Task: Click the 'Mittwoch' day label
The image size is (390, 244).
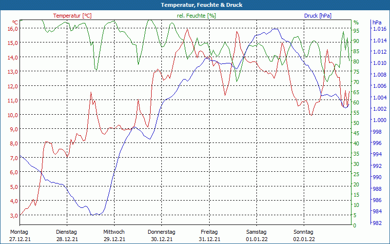Action: (x=114, y=232)
